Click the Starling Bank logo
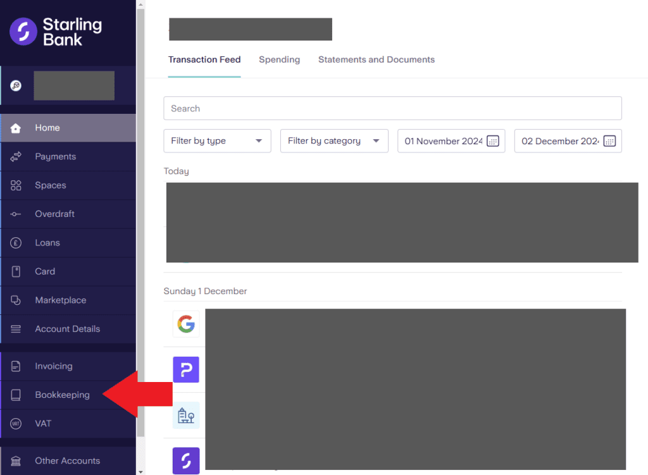Screen dimensions: 648x475 coord(56,32)
